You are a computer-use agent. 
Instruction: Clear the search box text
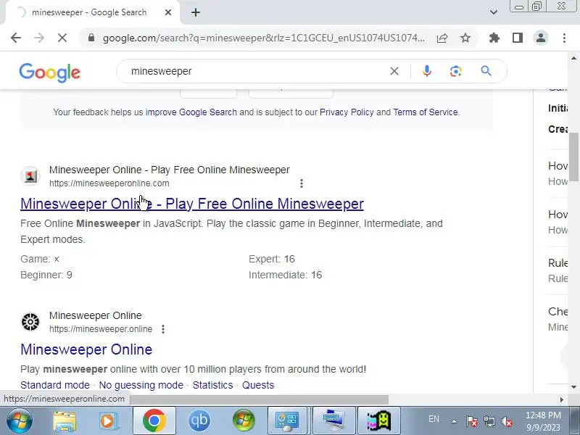point(394,71)
